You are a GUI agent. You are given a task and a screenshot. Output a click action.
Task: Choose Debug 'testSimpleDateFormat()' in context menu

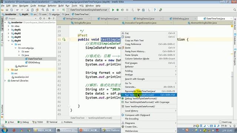click(149, 99)
